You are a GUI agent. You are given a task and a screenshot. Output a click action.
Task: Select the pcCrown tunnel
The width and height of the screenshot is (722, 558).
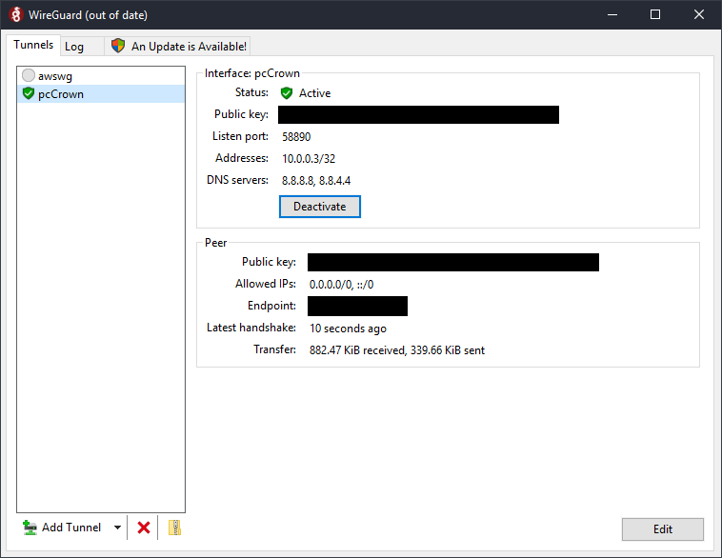[x=101, y=94]
